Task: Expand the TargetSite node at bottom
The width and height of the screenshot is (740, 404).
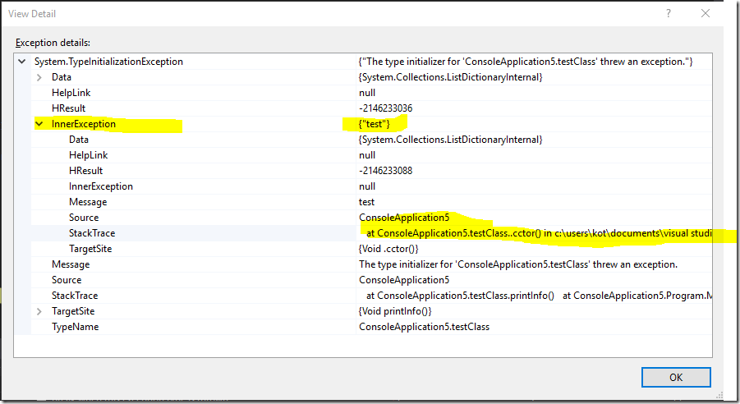Action: click(39, 311)
